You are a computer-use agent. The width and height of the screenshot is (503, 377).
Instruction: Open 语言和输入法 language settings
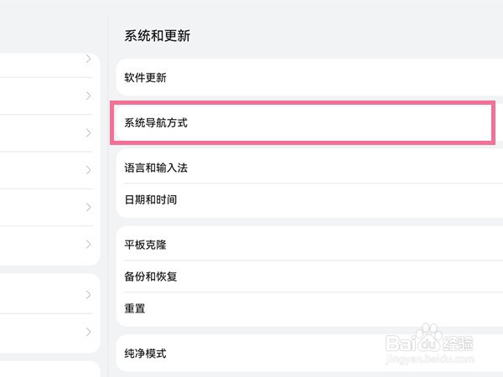[309, 168]
